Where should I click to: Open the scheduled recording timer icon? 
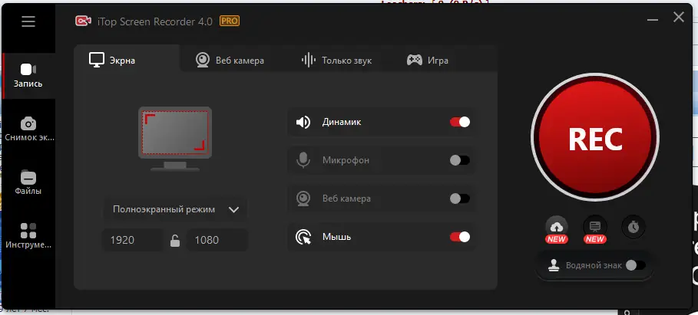(x=633, y=227)
